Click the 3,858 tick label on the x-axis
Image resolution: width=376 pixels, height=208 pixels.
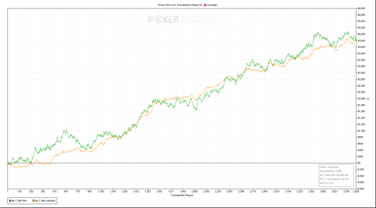(356, 191)
